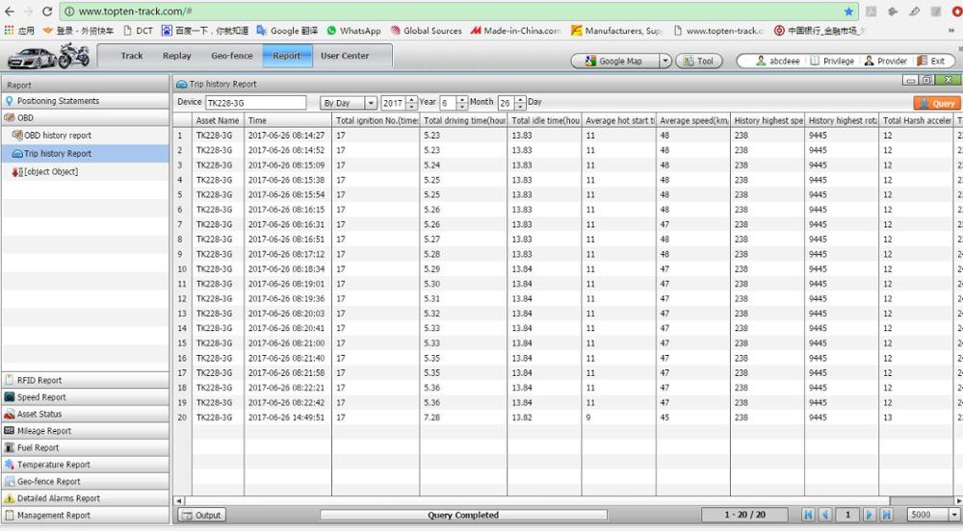Jump to the first results page

808,515
